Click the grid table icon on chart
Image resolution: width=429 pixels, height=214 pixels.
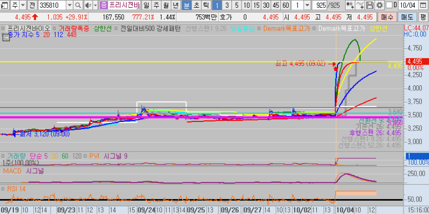pyautogui.click(x=6, y=37)
